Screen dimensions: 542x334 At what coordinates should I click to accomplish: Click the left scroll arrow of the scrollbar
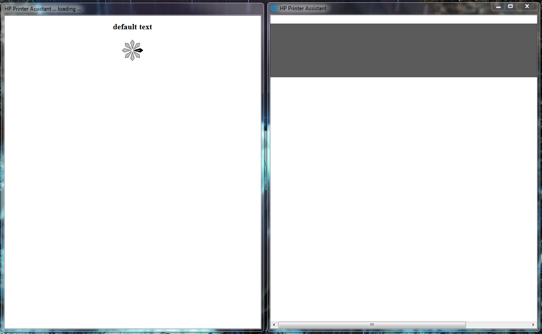(275, 325)
